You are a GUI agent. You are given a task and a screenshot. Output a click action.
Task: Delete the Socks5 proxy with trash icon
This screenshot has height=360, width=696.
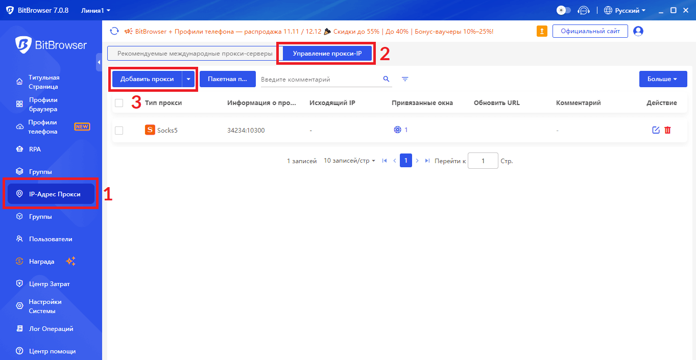click(667, 130)
